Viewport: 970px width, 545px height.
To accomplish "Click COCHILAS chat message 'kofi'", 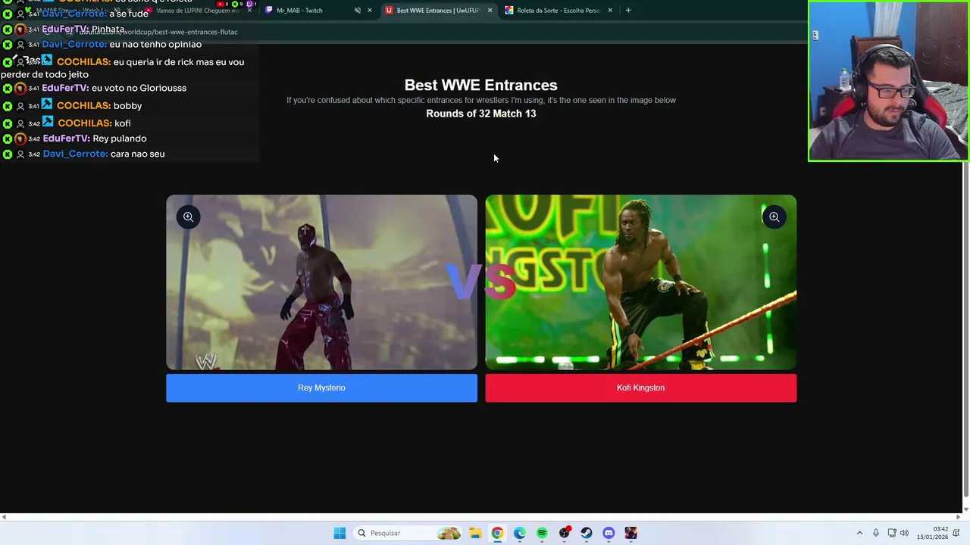I will 122,123.
